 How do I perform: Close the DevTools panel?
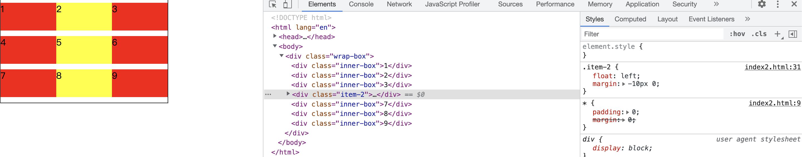(794, 4)
